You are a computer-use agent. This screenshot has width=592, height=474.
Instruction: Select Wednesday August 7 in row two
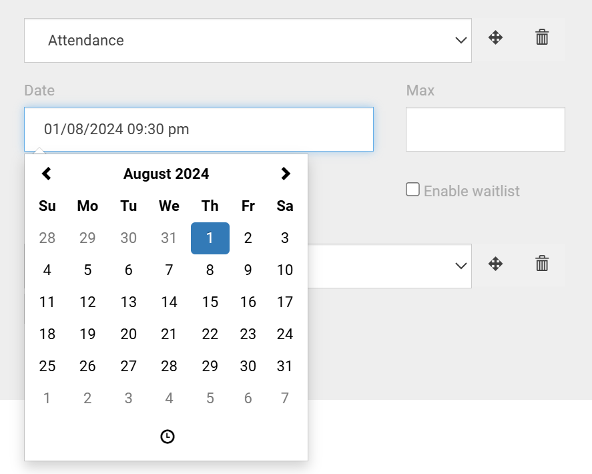click(169, 270)
